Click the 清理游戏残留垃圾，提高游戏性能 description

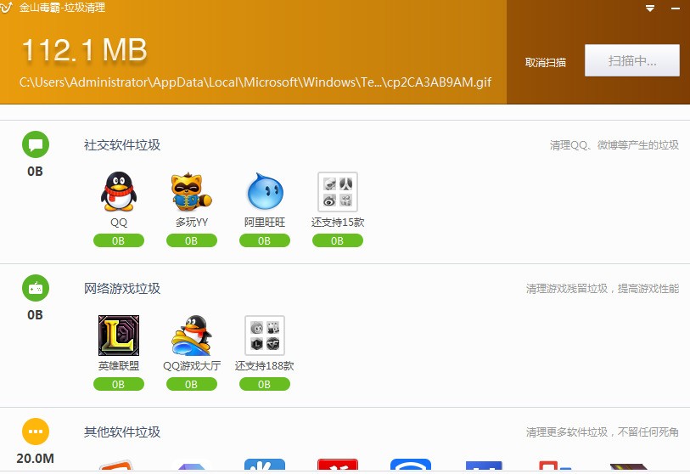(603, 289)
